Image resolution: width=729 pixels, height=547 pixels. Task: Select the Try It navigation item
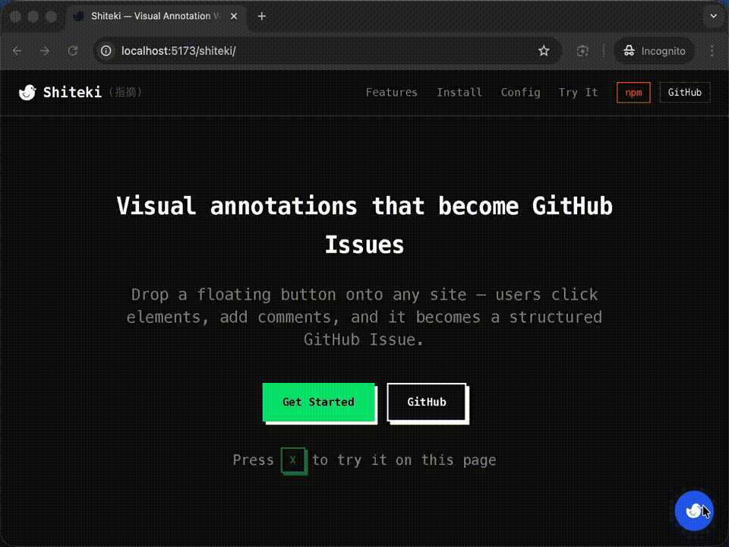tap(578, 92)
